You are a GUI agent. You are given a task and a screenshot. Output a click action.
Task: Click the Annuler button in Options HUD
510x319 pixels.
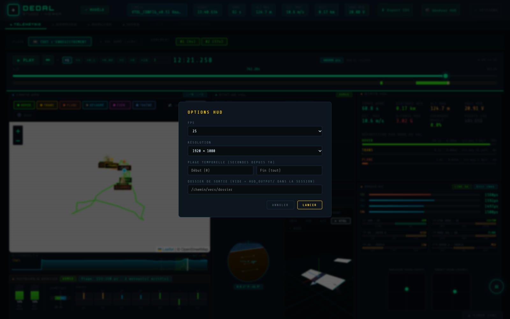[x=280, y=205]
